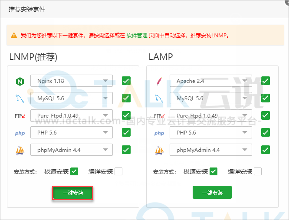289x220 pixels.
Task: Click the FTPd icon in LAMP column
Action: coord(159,116)
